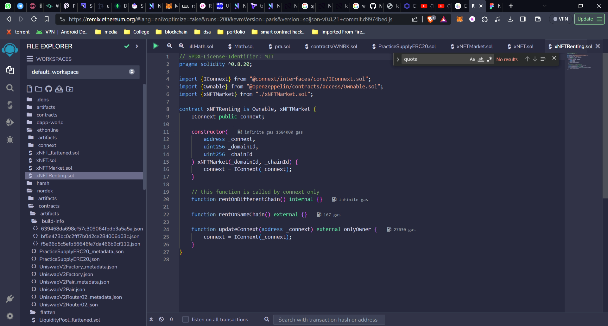Image resolution: width=608 pixels, height=326 pixels.
Task: Close the editor find widget
Action: pos(554,58)
